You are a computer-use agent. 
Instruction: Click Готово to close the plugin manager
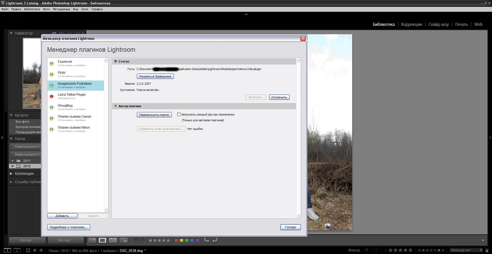pyautogui.click(x=290, y=227)
